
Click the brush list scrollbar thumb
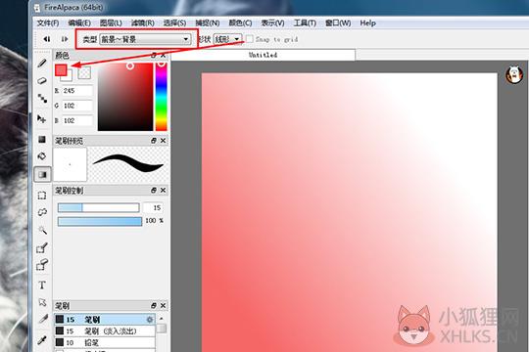[162, 329]
